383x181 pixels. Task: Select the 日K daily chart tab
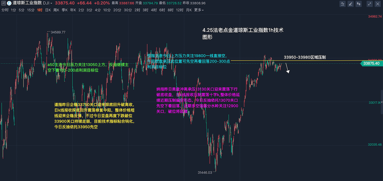tap(48, 10)
